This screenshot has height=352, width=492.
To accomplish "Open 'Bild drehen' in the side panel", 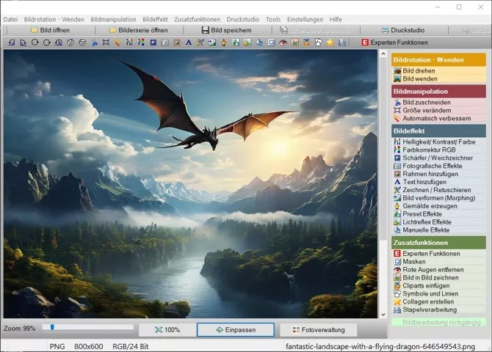I will pyautogui.click(x=419, y=71).
